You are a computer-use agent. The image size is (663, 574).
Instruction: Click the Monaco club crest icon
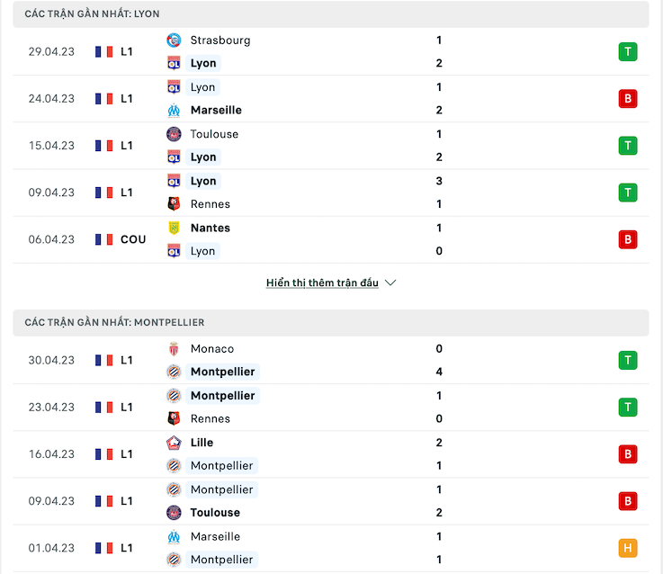point(174,349)
